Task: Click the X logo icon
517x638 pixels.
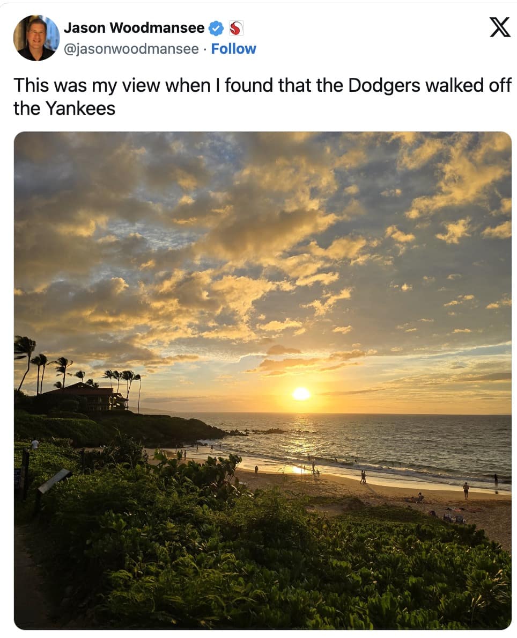Action: (499, 27)
